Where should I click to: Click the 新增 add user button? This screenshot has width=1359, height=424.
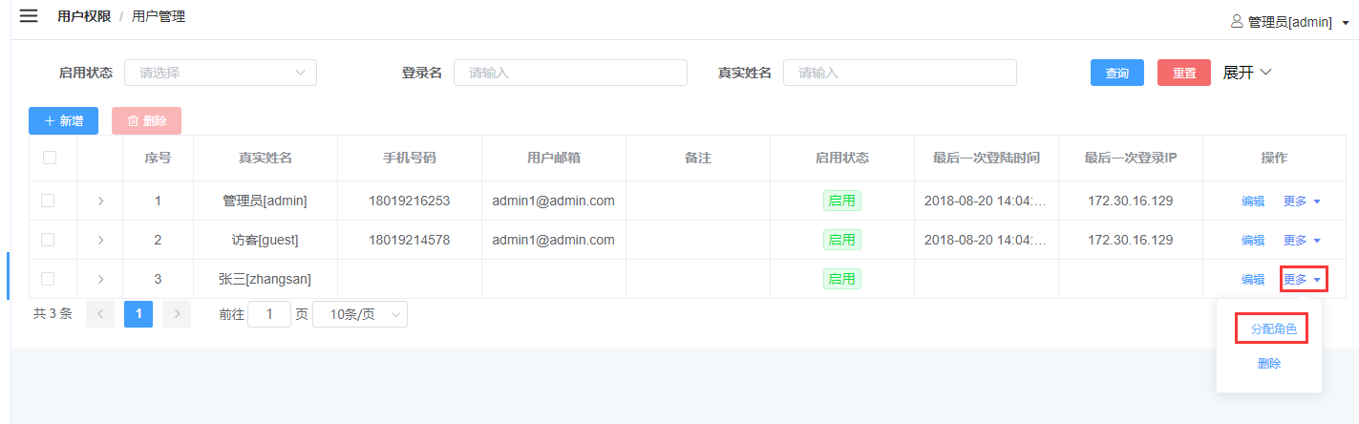[64, 120]
